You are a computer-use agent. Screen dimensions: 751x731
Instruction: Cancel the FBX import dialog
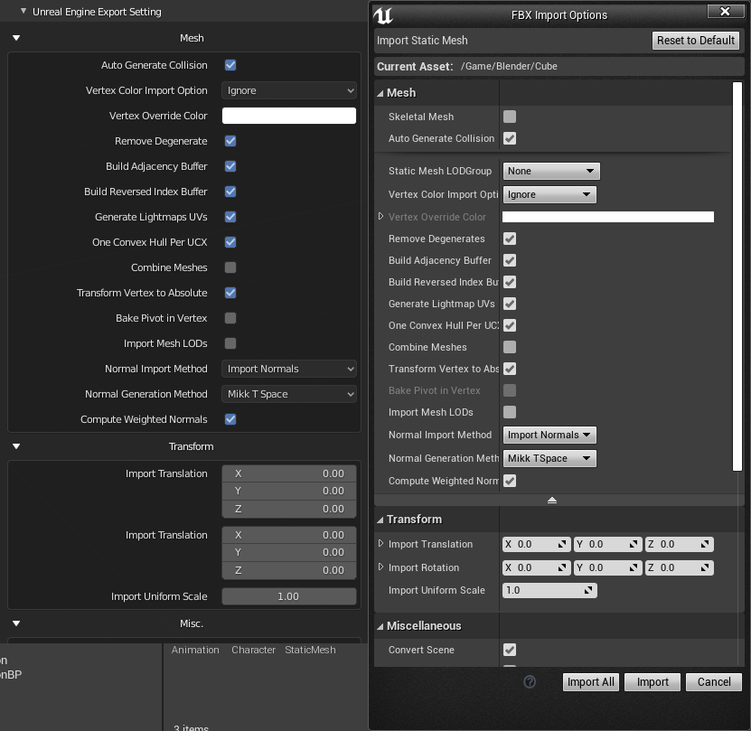click(x=713, y=682)
